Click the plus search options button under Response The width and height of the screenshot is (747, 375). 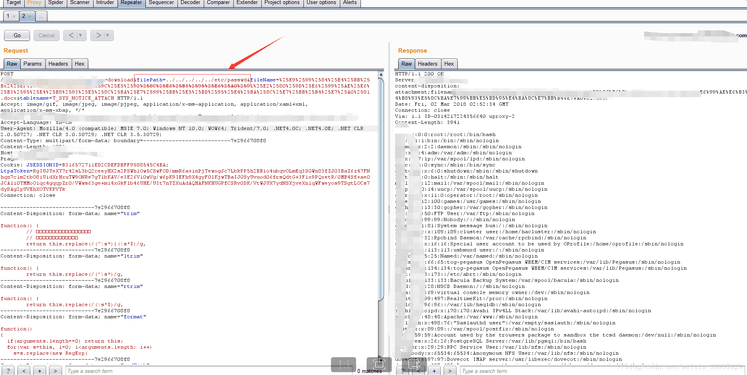pyautogui.click(x=434, y=371)
